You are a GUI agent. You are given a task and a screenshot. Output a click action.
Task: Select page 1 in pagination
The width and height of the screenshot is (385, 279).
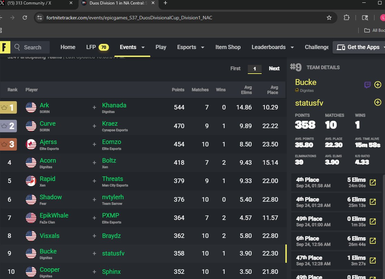coord(255,69)
